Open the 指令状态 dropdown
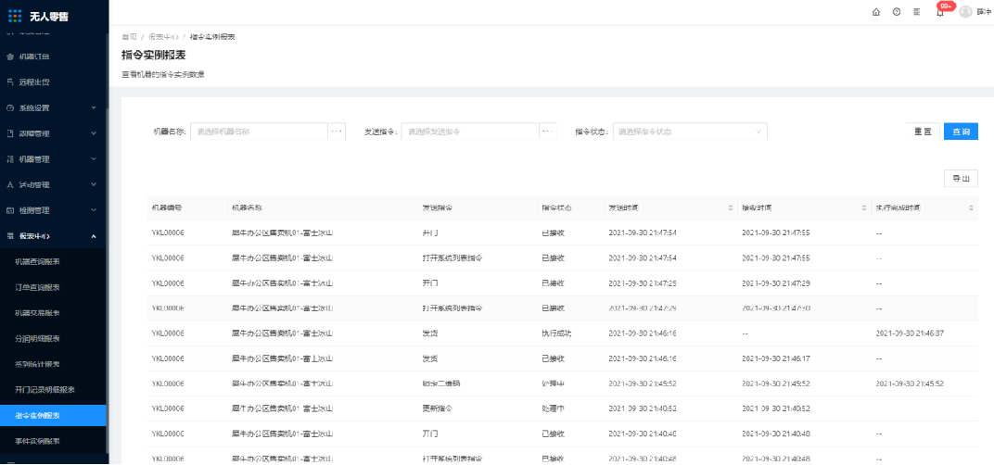The width and height of the screenshot is (994, 465). point(690,132)
